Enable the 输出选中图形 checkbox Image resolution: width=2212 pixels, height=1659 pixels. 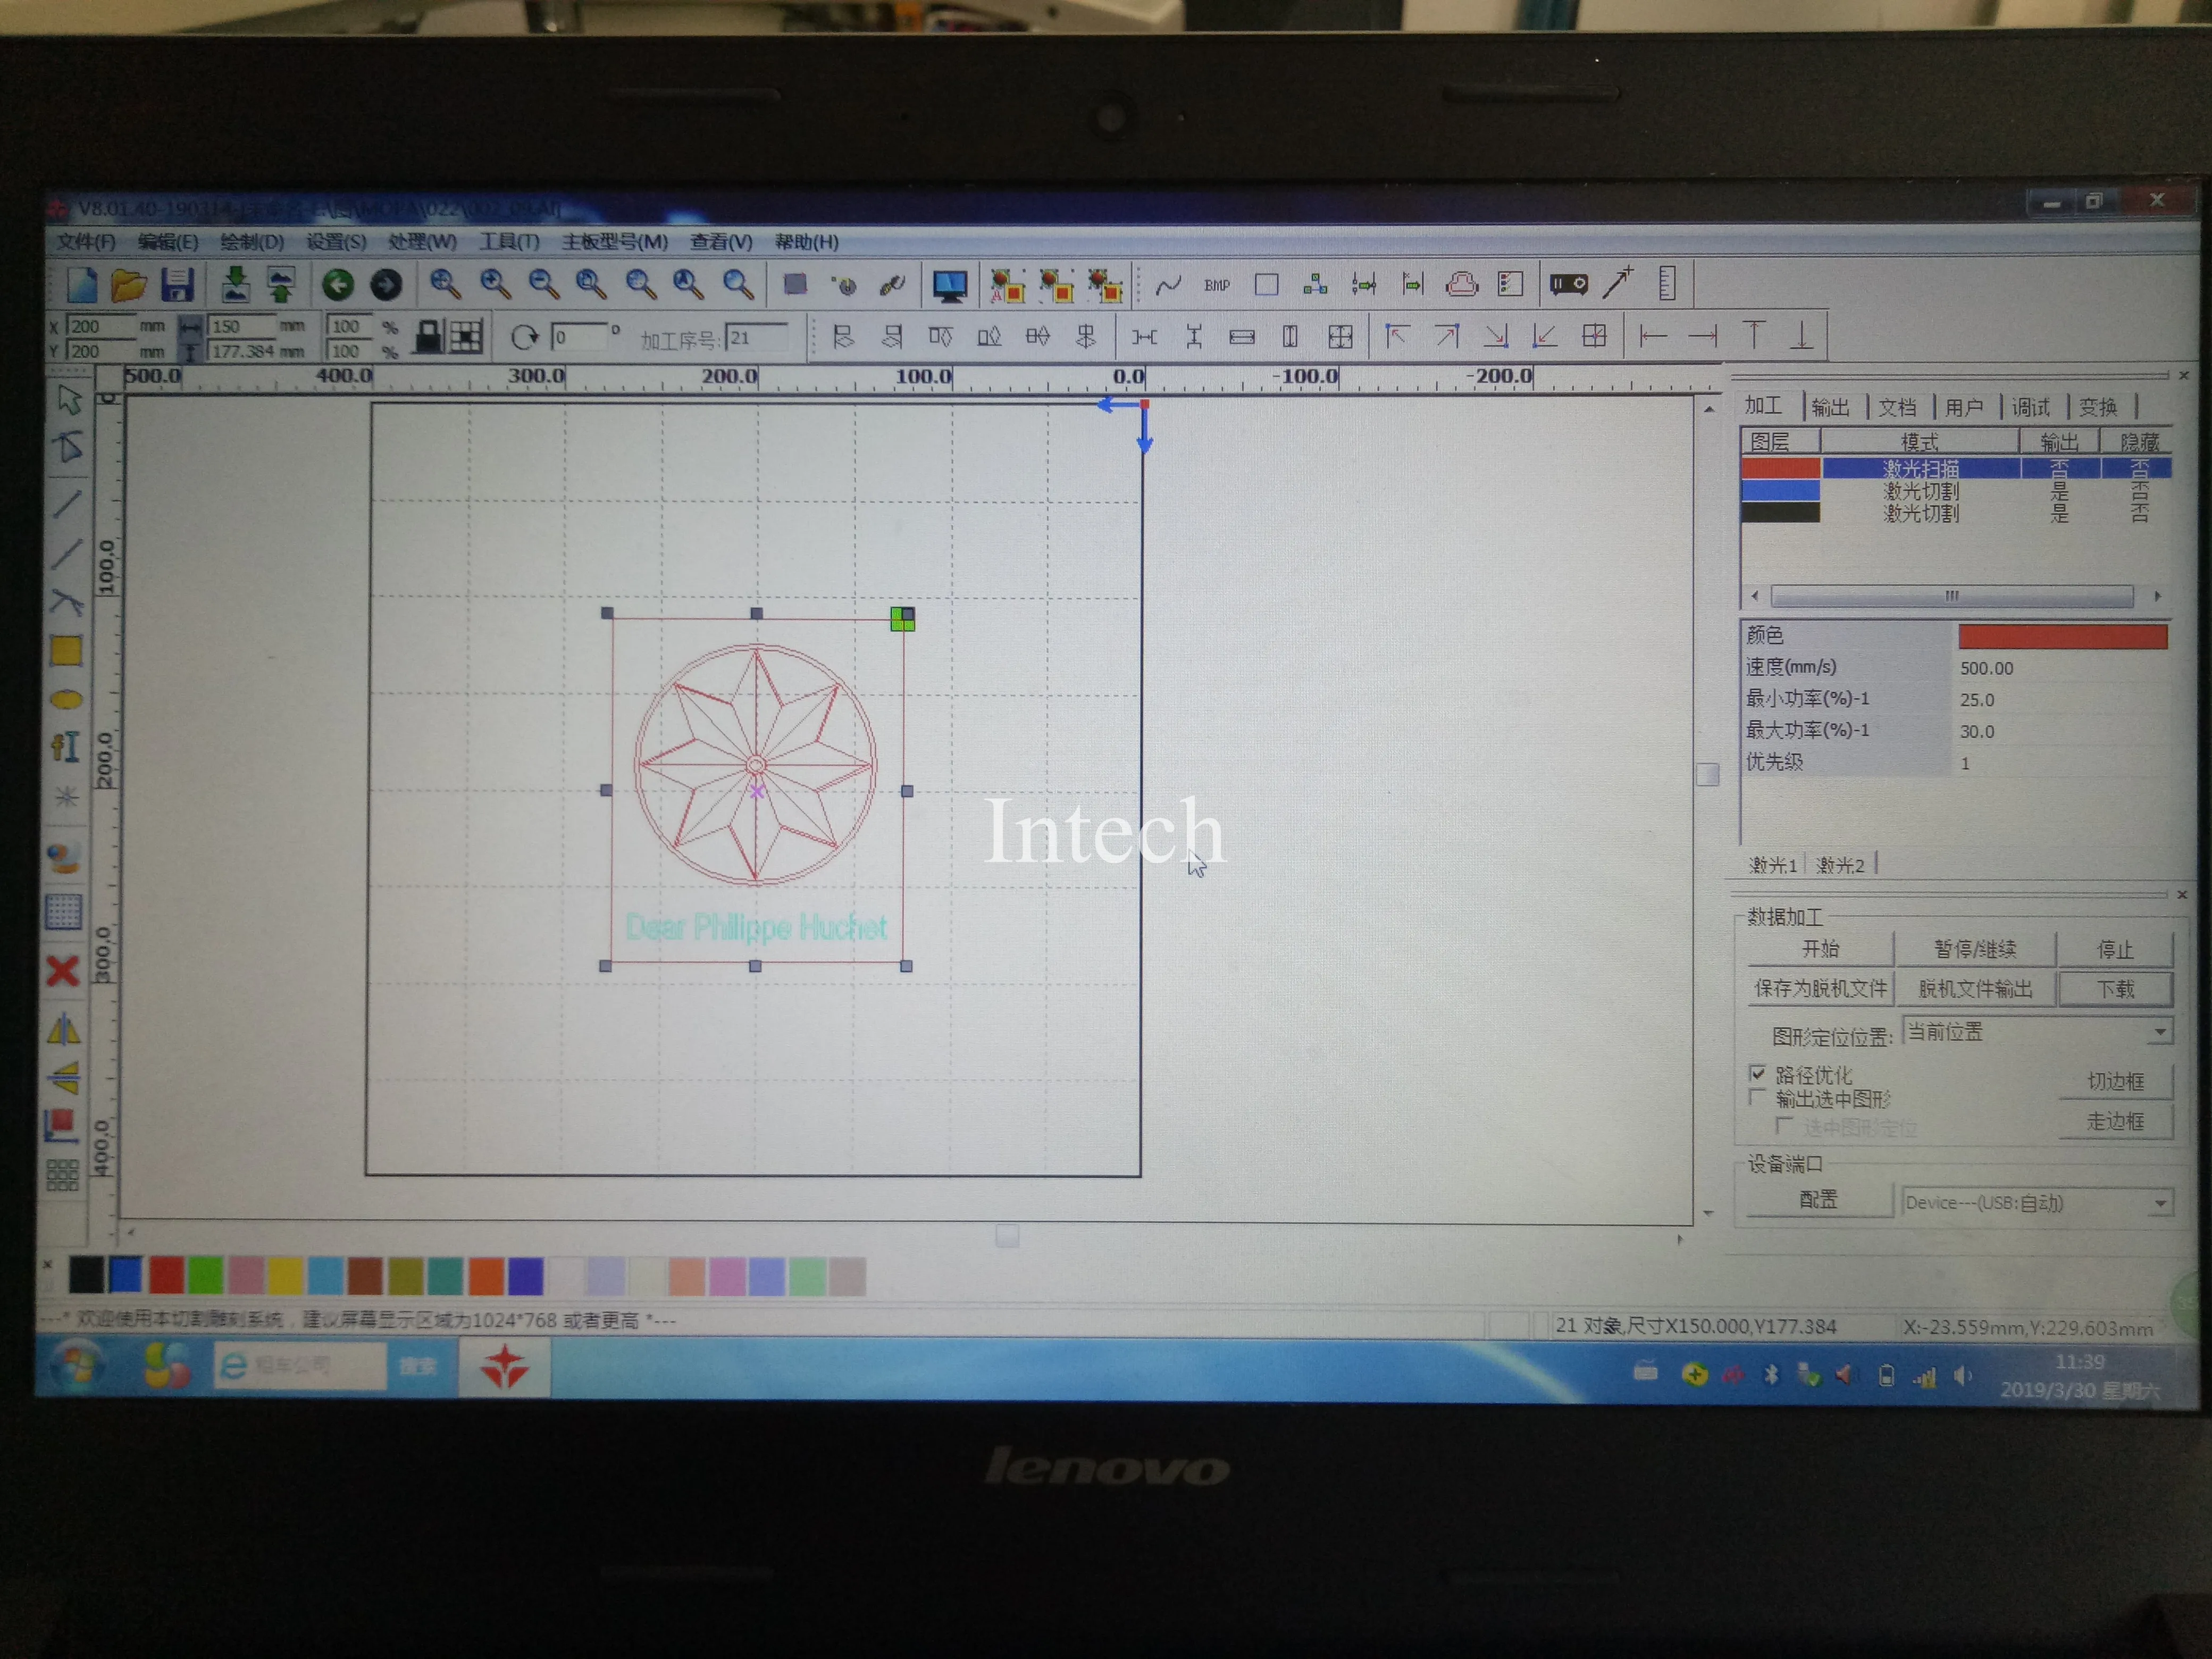click(x=1757, y=1097)
